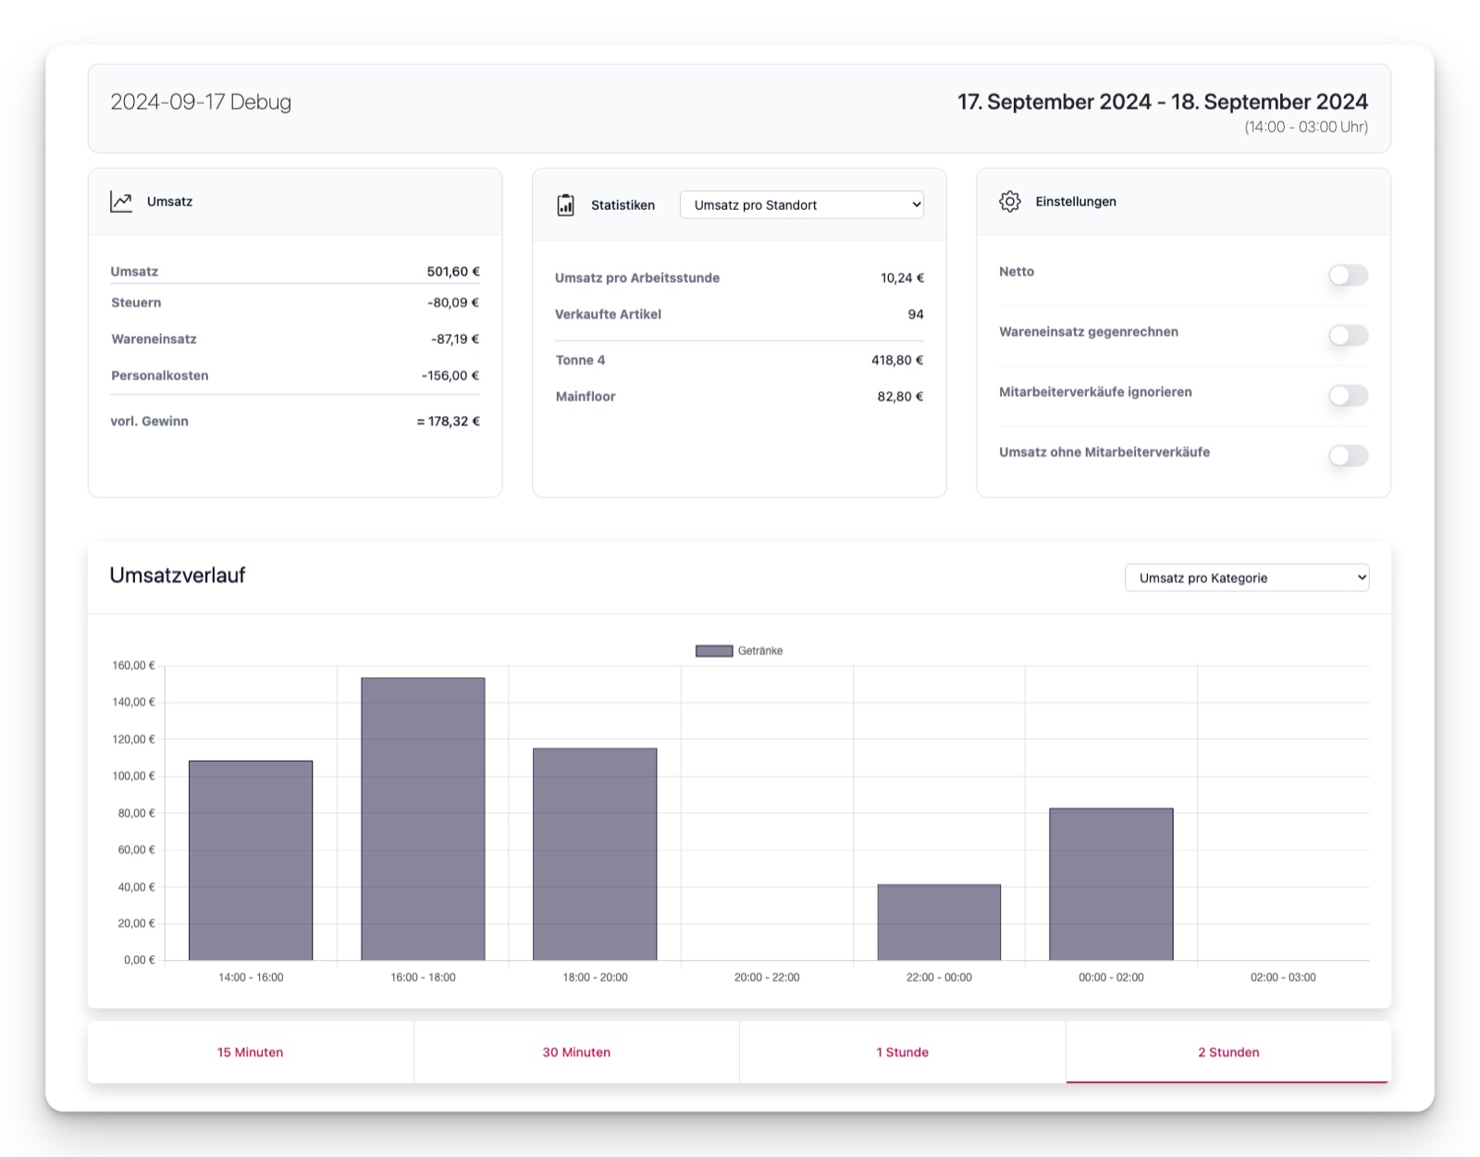Viewport: 1480px width, 1157px height.
Task: Turn on Mitarbeiterverkäufe ignorieren
Action: point(1348,395)
